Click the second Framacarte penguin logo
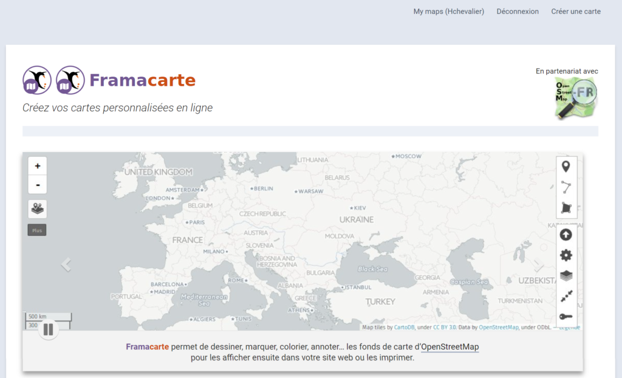The image size is (622, 378). pos(70,80)
